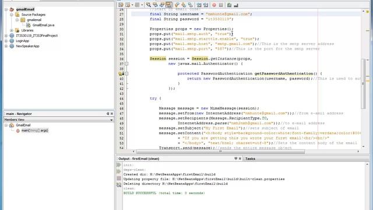
Task: Expand the LoginApp project node
Action: [6, 41]
